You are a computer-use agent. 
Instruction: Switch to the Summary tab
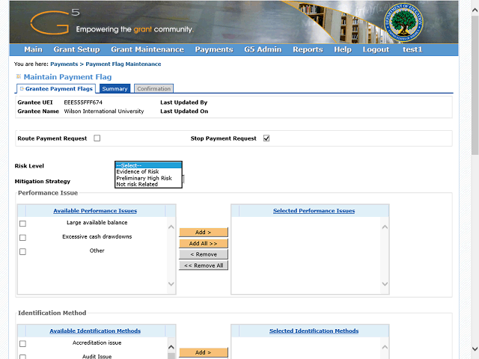tap(115, 89)
